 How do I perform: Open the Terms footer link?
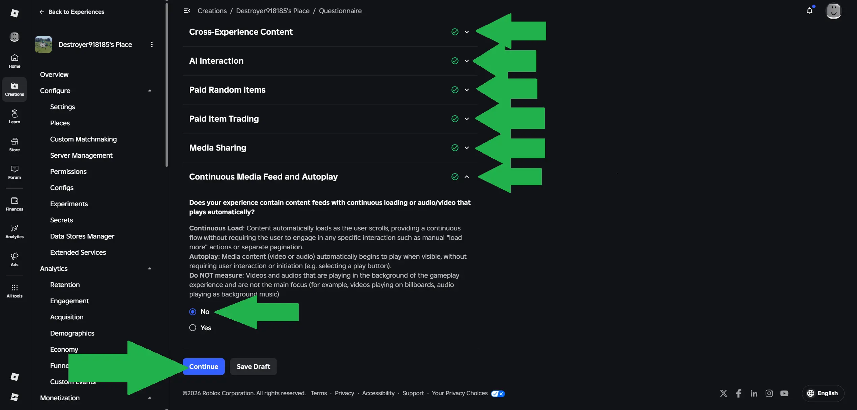pyautogui.click(x=319, y=393)
